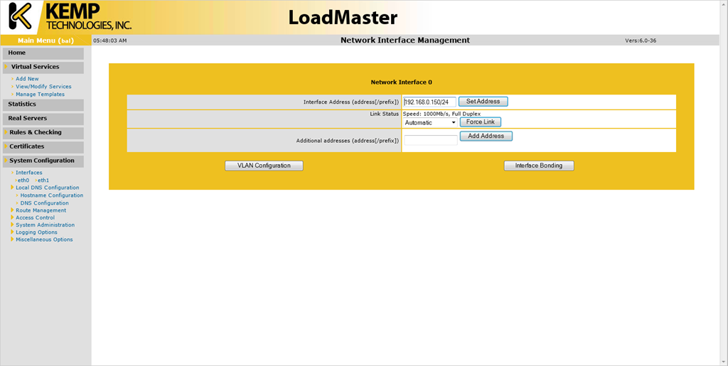Expand Miscellaneous Options tree item

[44, 239]
